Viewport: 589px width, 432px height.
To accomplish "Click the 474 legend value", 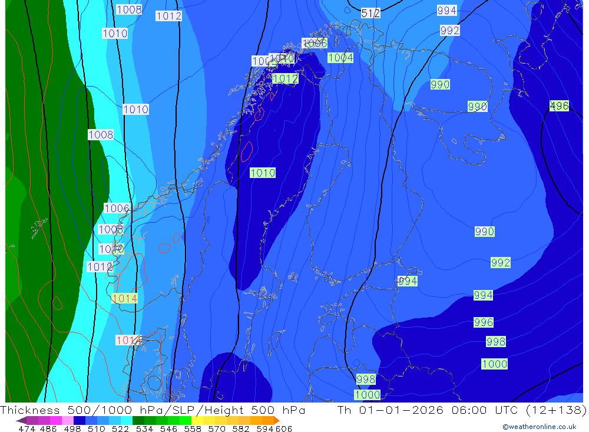I will (x=27, y=428).
